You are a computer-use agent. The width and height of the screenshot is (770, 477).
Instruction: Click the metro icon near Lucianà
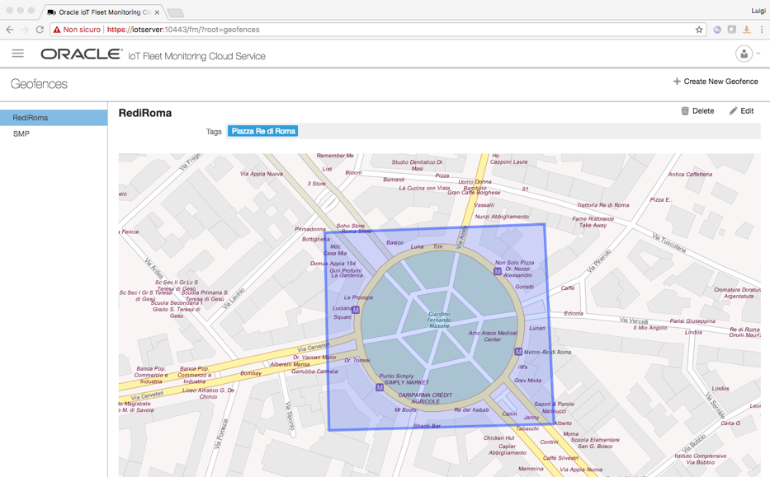click(356, 310)
